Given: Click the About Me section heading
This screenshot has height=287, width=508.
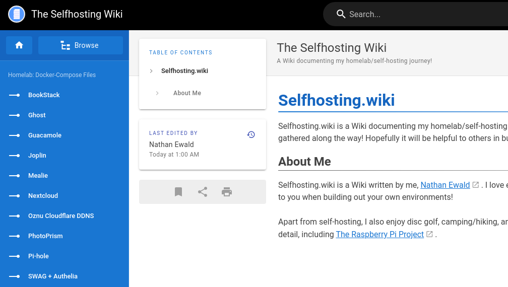Looking at the screenshot, I should tap(304, 162).
